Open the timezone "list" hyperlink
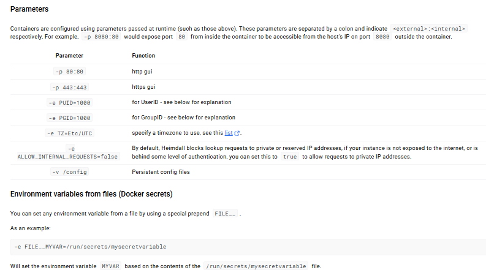Viewport: 486px width, 270px height. point(229,133)
